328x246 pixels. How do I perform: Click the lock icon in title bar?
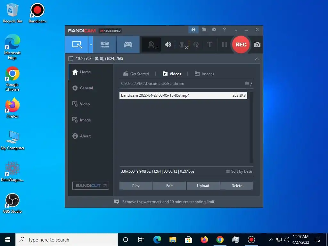pyautogui.click(x=193, y=29)
